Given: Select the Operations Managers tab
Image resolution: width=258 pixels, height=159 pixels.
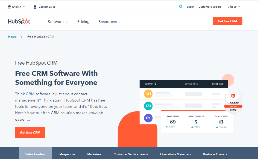Looking at the screenshot, I should [175, 154].
